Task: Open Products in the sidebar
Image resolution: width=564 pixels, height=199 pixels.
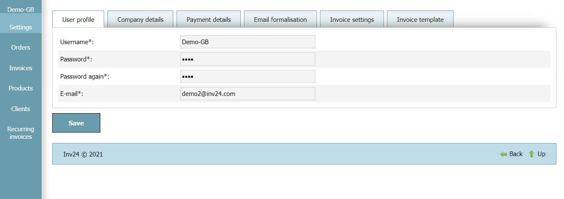Action: pyautogui.click(x=21, y=88)
